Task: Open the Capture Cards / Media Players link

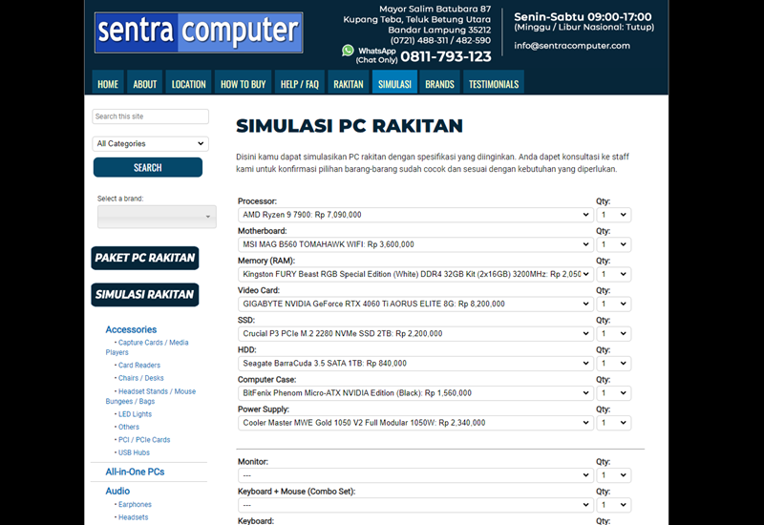Action: 153,343
